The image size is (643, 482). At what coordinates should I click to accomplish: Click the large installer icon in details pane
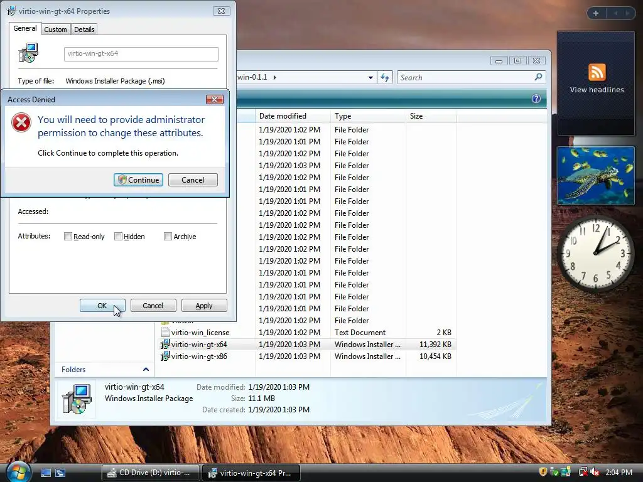(77, 399)
